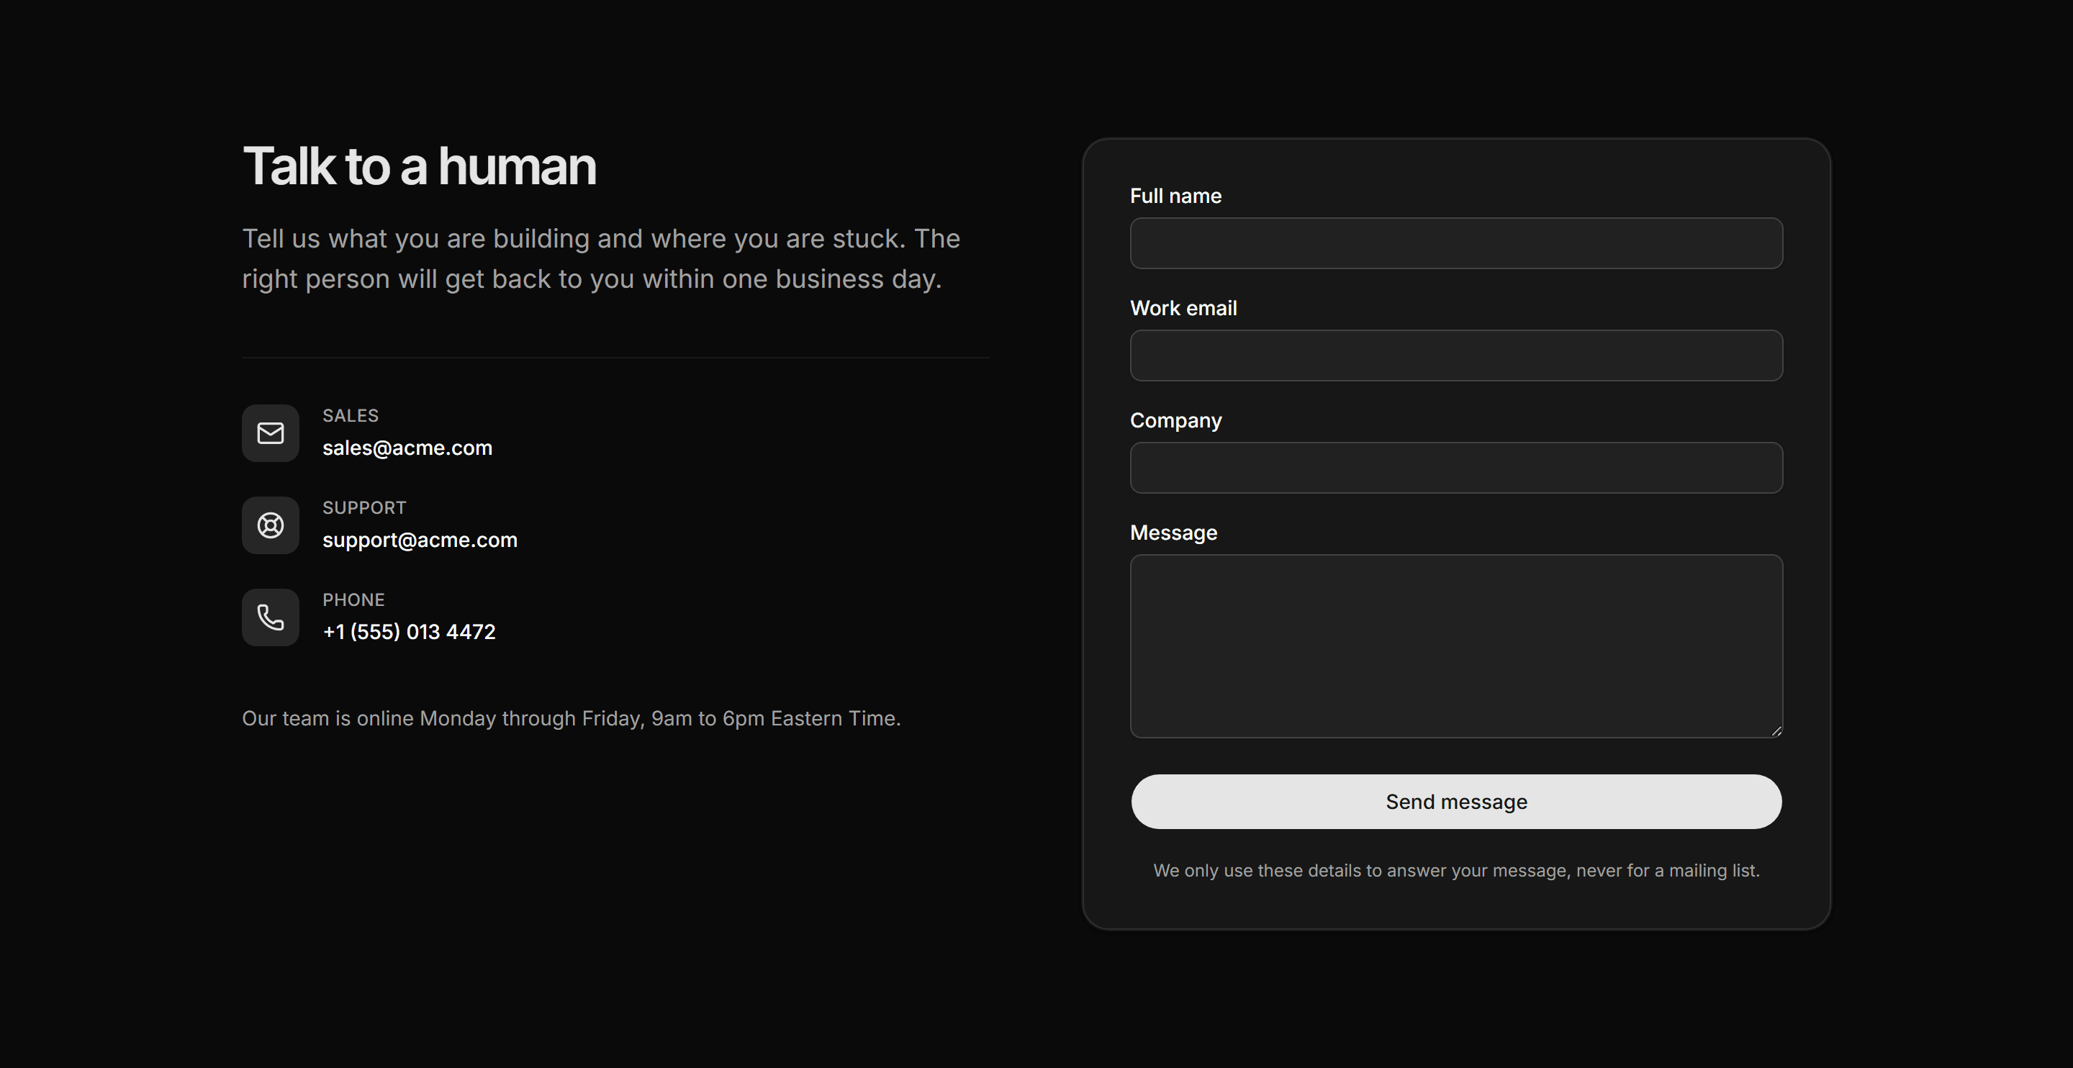Click the Company label
This screenshot has width=2073, height=1068.
1175,421
